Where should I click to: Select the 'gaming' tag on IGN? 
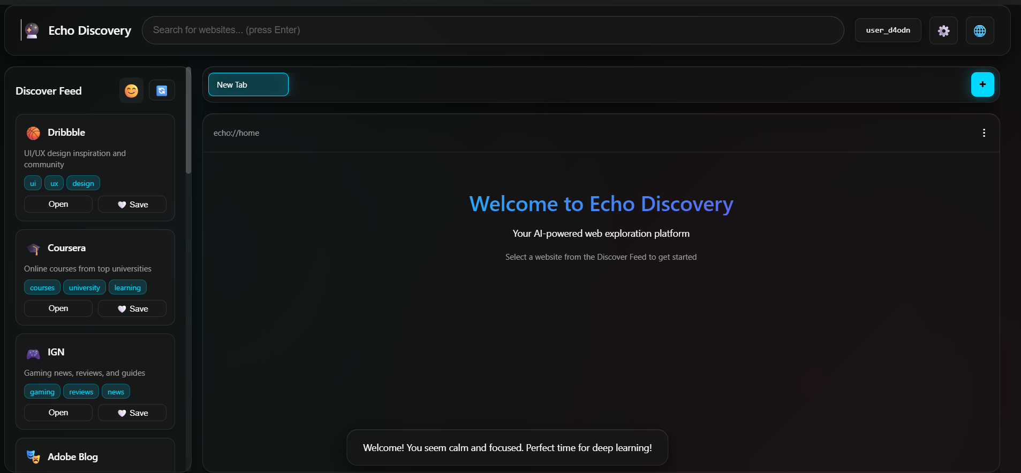click(x=42, y=392)
